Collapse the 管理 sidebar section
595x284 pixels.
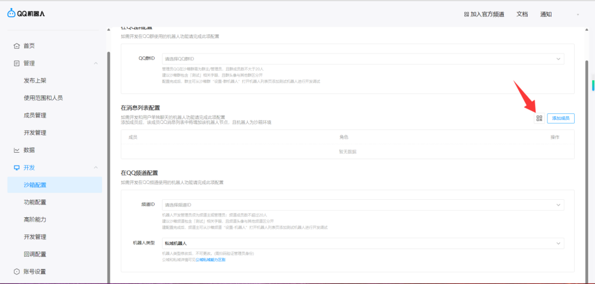point(95,63)
